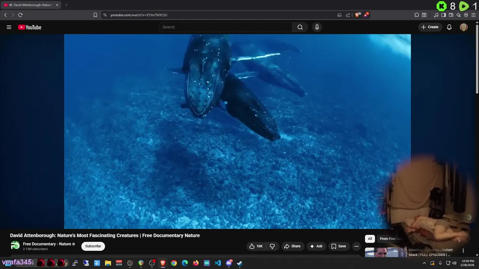Open File Explorer from the taskbar
479x269 pixels.
pyautogui.click(x=108, y=263)
